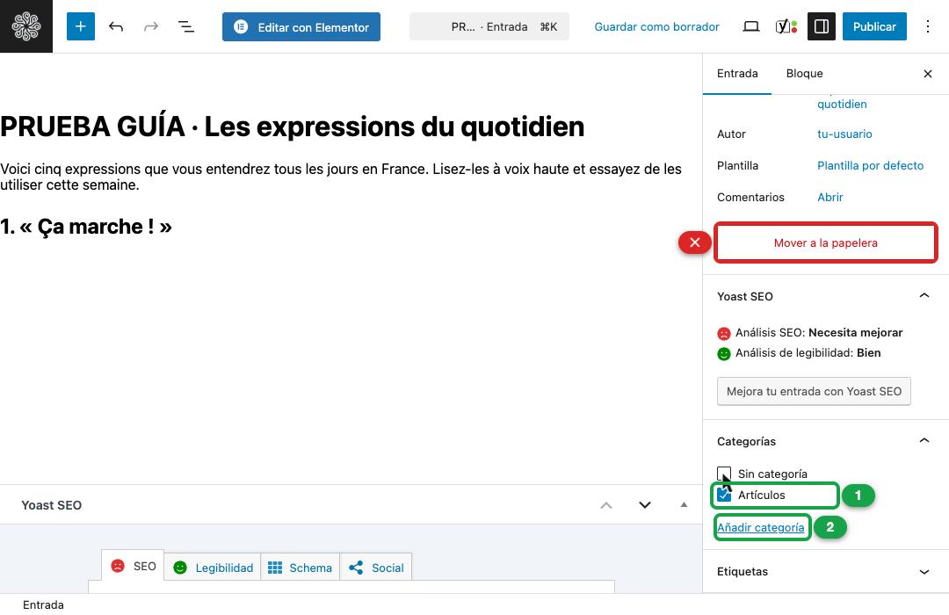Switch to the Entrada sidebar tab
The width and height of the screenshot is (949, 615).
click(737, 74)
